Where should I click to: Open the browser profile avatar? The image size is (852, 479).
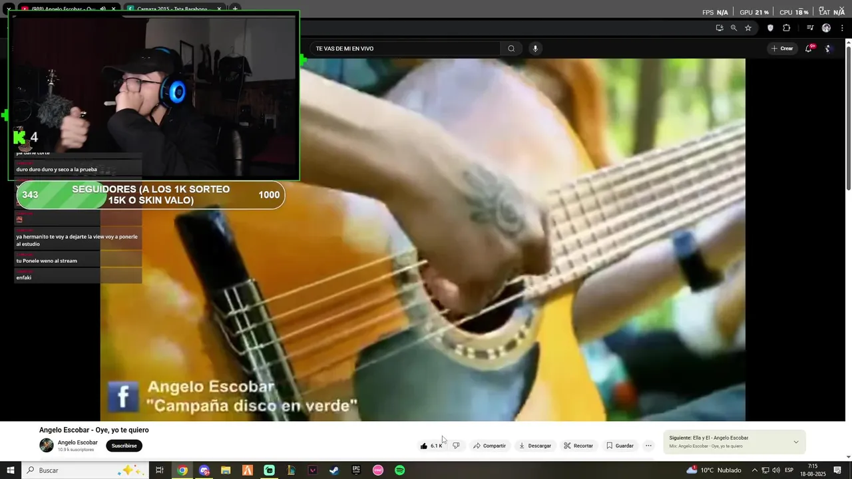[826, 28]
